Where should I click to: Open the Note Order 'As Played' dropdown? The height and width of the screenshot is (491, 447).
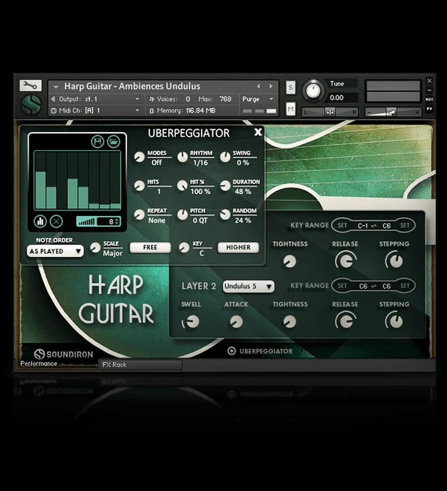pos(55,251)
